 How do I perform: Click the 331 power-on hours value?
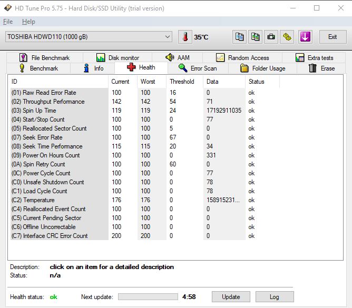211,155
